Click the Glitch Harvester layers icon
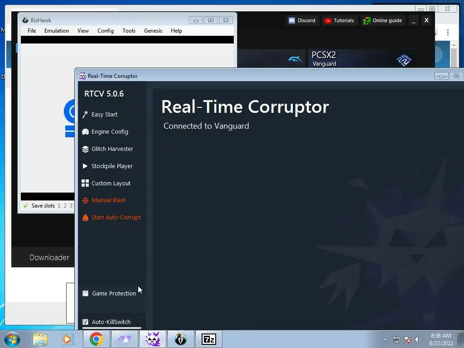 point(85,149)
